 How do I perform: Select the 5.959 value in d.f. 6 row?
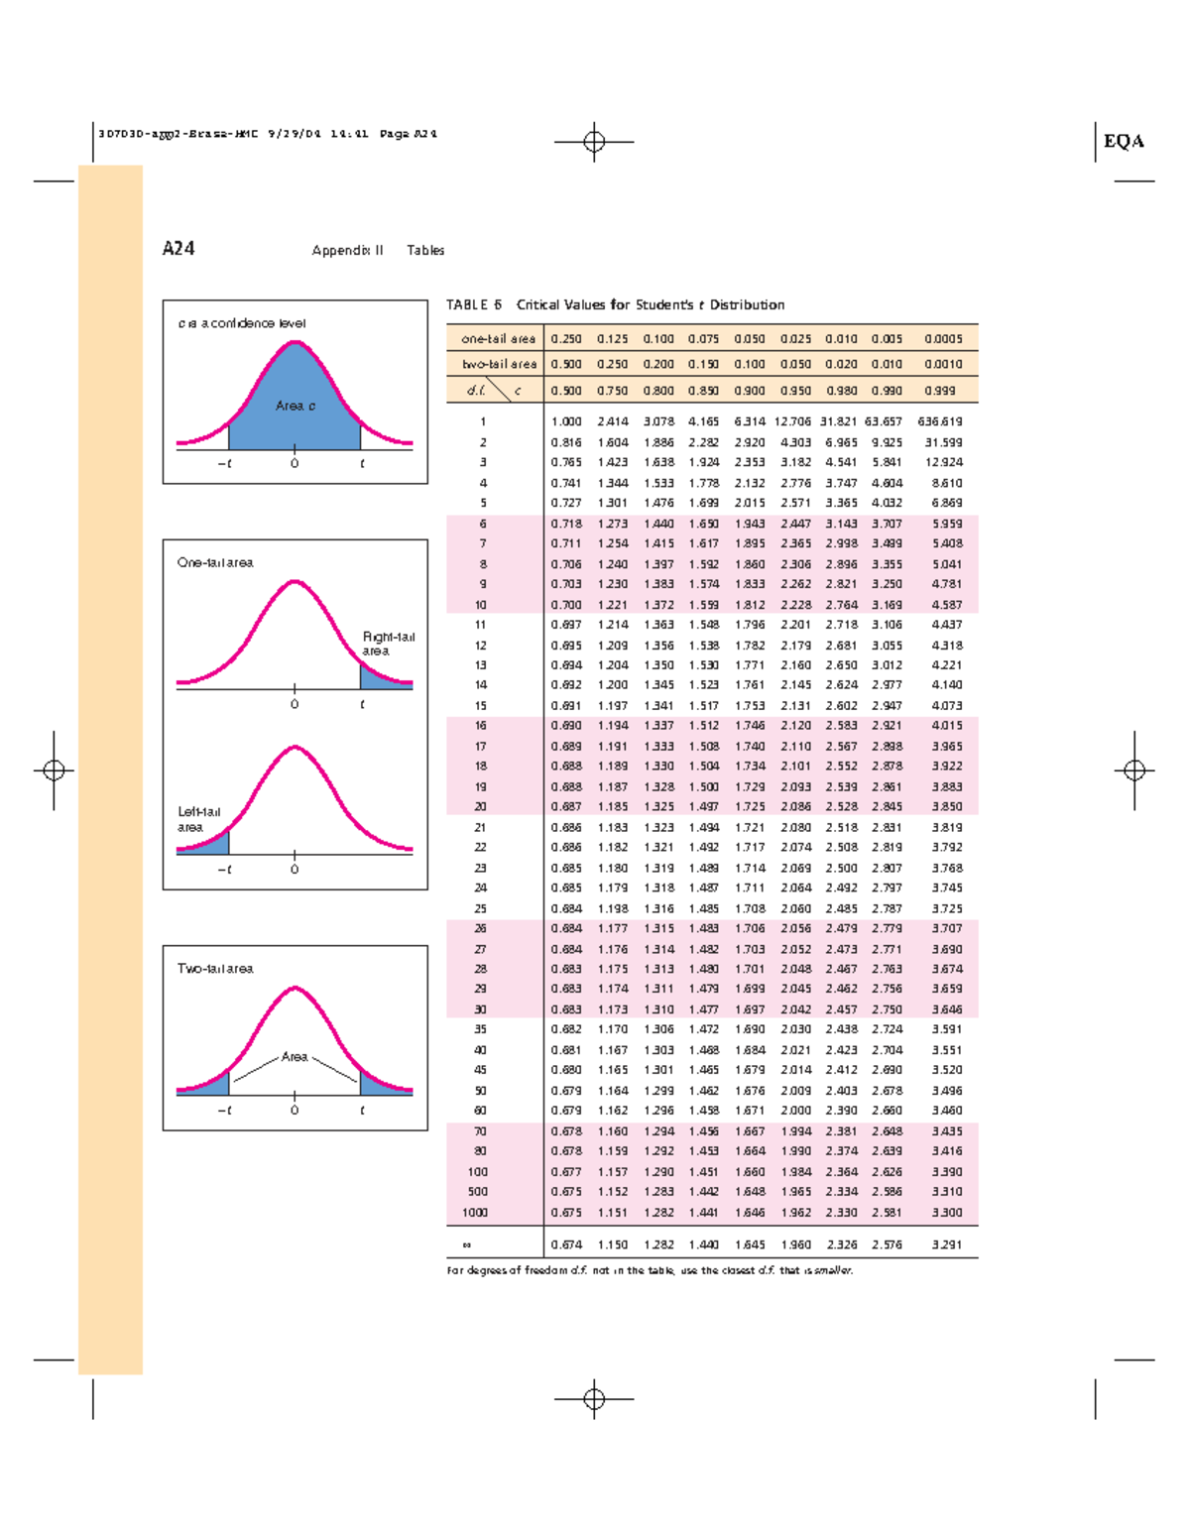click(x=947, y=525)
